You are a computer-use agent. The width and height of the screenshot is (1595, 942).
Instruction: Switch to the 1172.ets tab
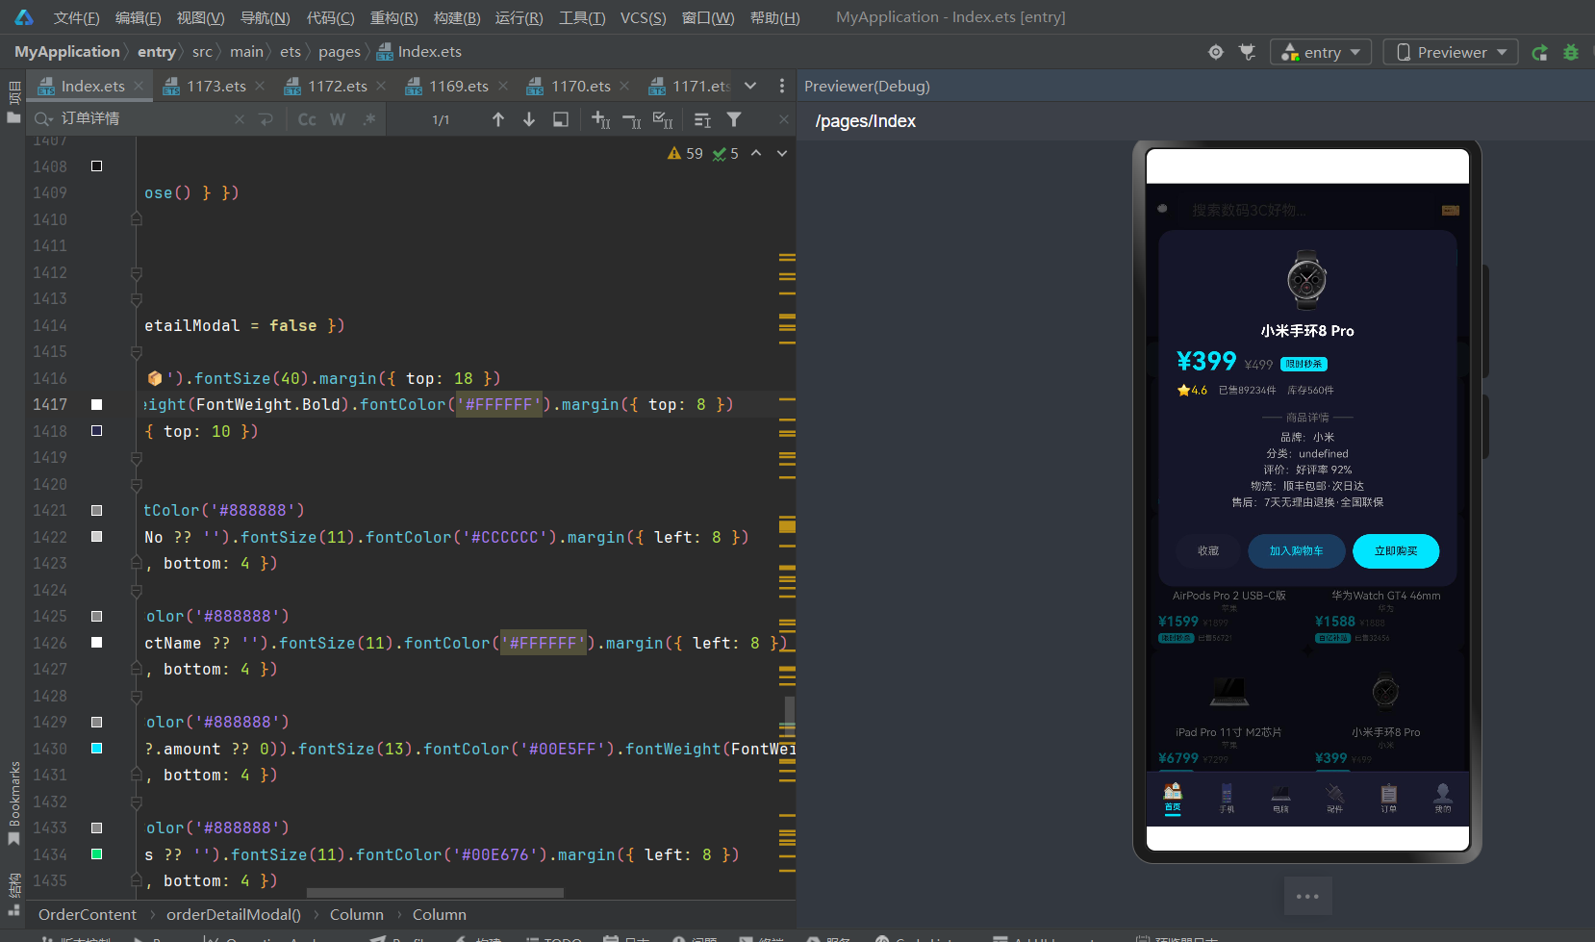327,86
